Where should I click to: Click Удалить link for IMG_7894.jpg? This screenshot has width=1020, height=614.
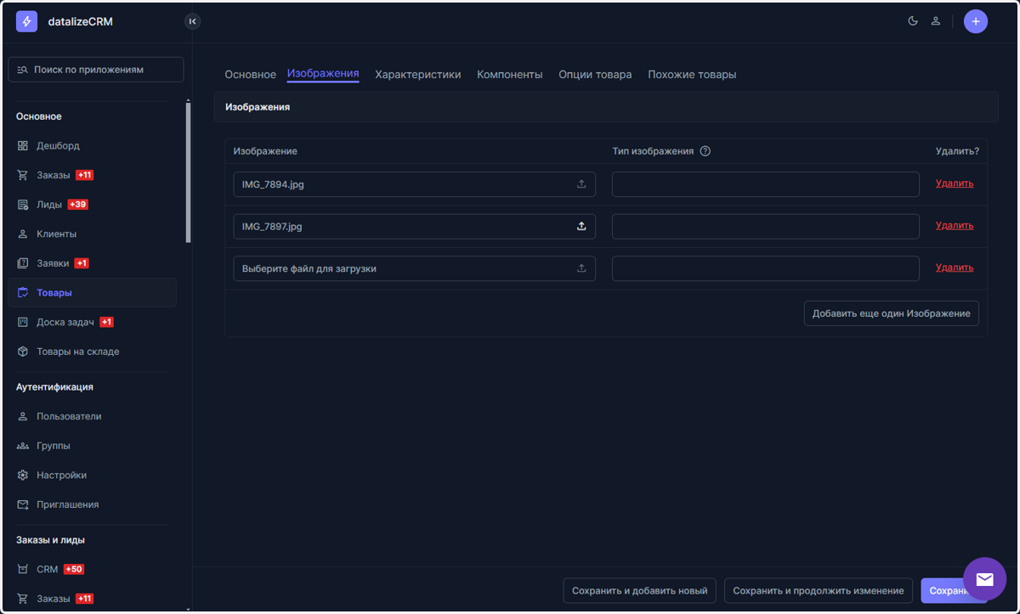click(x=955, y=183)
